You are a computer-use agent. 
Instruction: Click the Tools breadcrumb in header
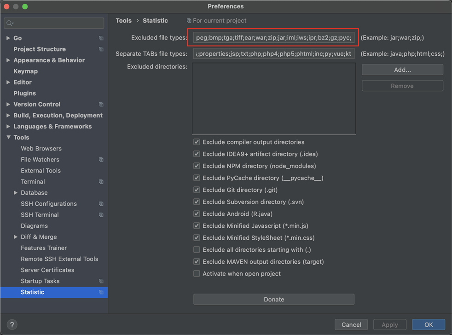point(124,20)
